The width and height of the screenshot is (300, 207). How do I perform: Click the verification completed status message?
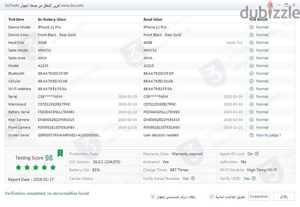click(47, 193)
